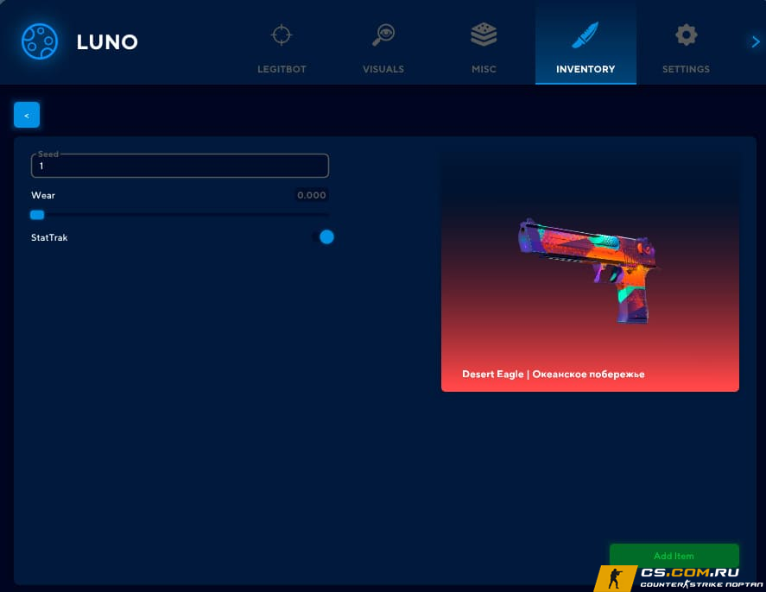
Task: Click the Desert Eagle skin preview image
Action: (590, 270)
